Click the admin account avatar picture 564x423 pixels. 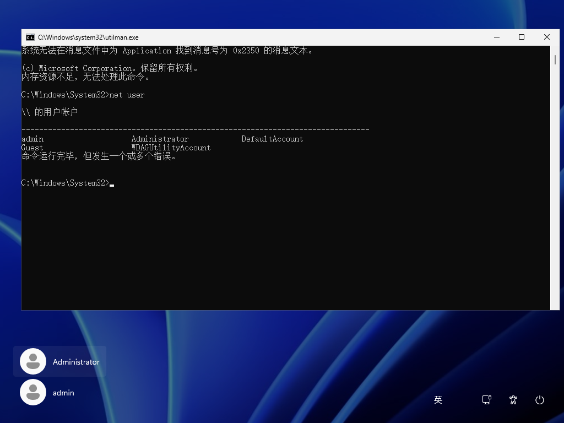[33, 393]
